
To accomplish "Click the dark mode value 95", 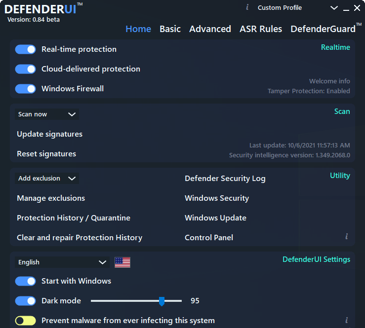I will tap(195, 301).
